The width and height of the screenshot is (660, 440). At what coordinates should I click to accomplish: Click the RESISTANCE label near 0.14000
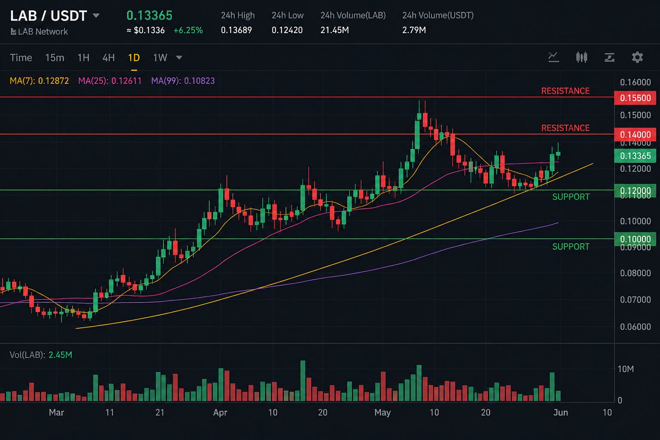(x=565, y=128)
